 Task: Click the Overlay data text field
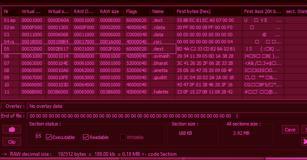coord(167,106)
